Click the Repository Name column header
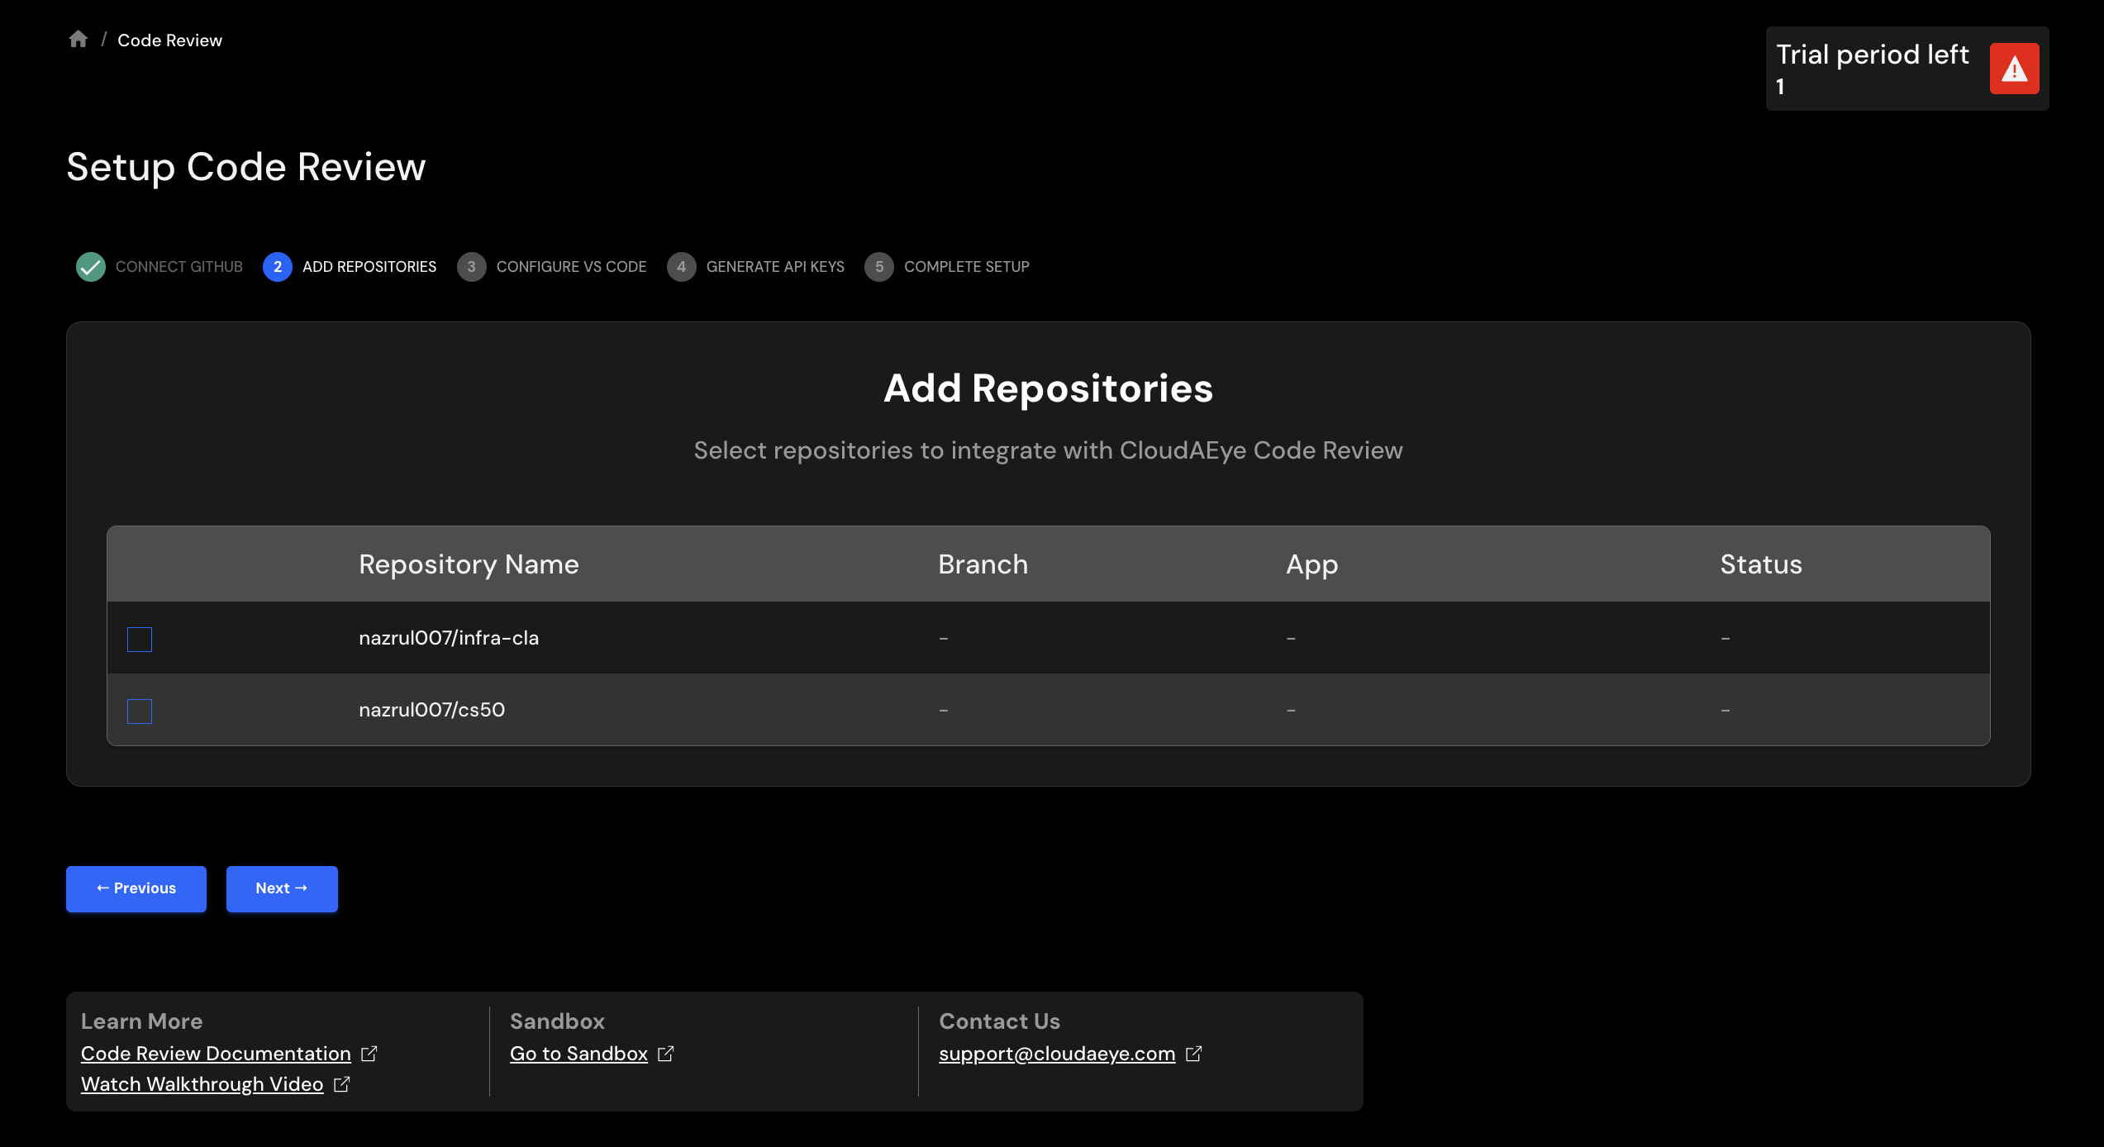Image resolution: width=2104 pixels, height=1147 pixels. pos(469,564)
